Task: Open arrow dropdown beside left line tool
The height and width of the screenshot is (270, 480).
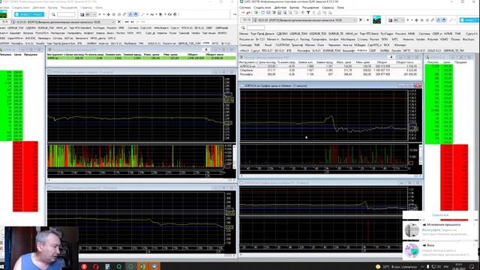Action: [x=147, y=14]
